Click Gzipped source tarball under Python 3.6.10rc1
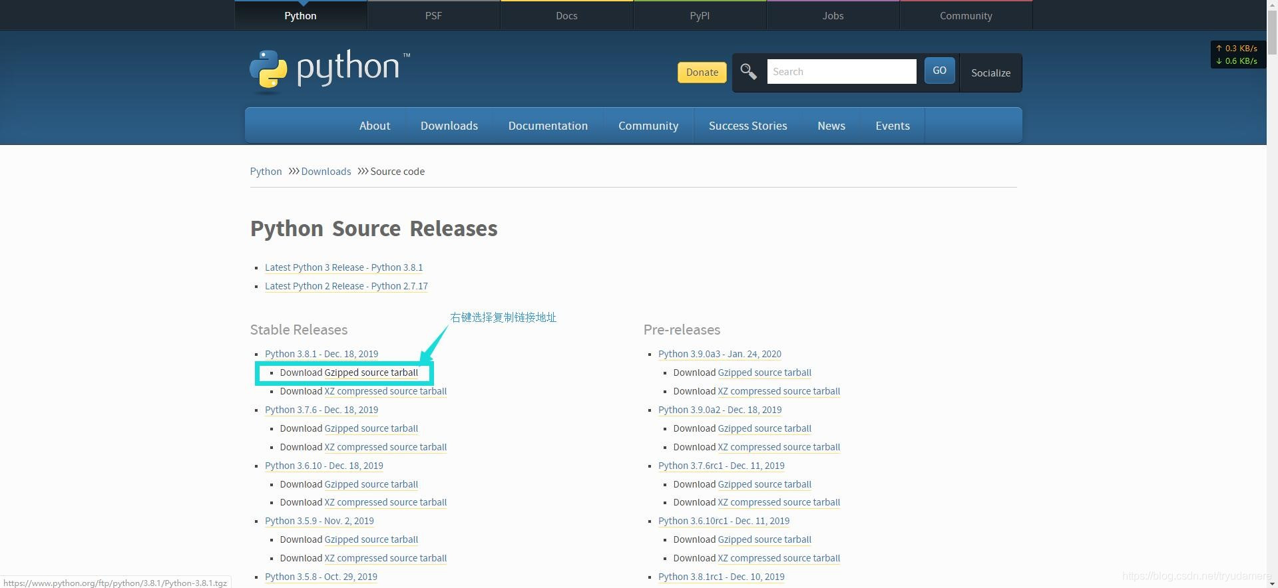This screenshot has width=1278, height=588. 764,539
